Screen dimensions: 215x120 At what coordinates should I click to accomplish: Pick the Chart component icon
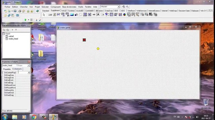click(x=125, y=15)
